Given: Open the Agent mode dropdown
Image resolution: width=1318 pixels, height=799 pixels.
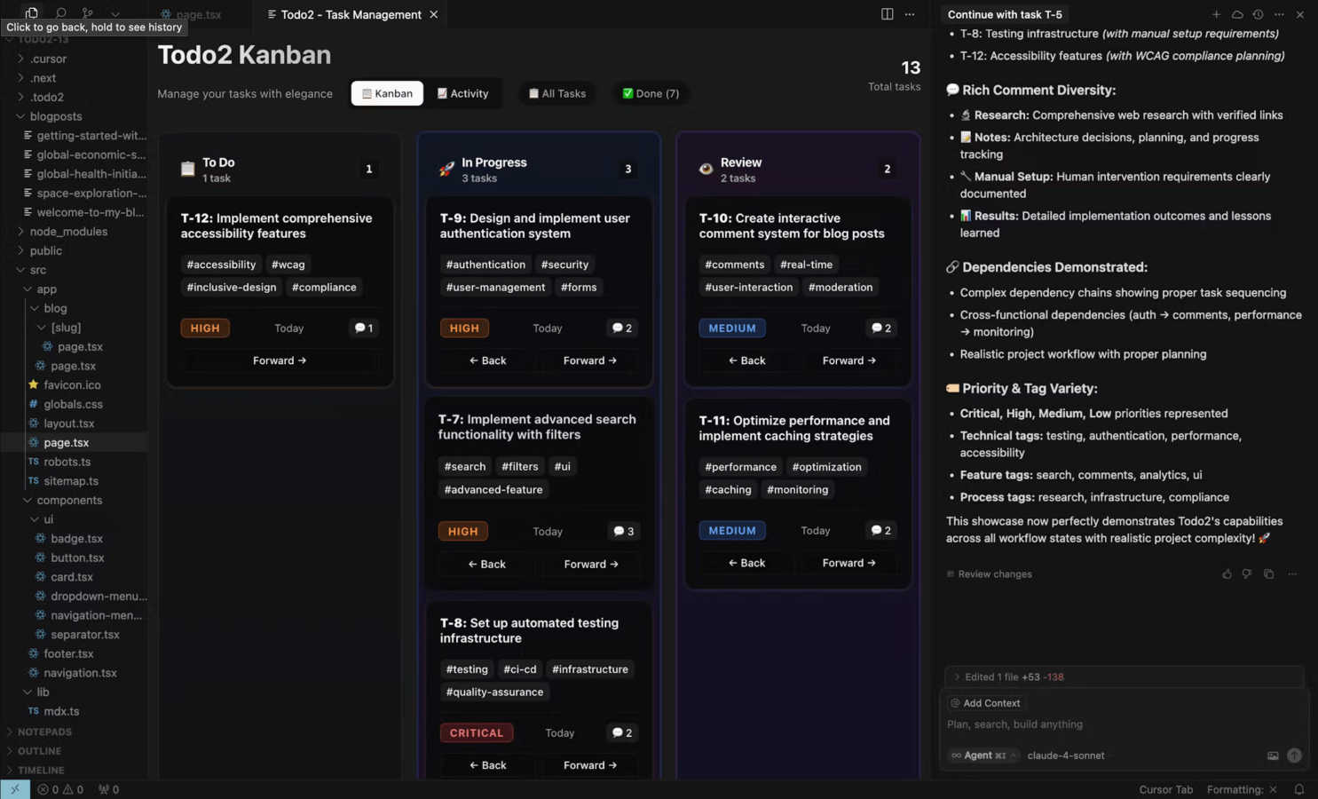Looking at the screenshot, I should click(983, 755).
